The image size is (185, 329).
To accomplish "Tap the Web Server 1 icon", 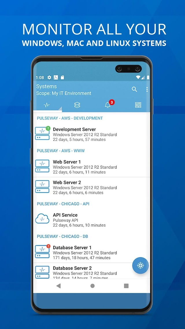I will [x=42, y=166].
